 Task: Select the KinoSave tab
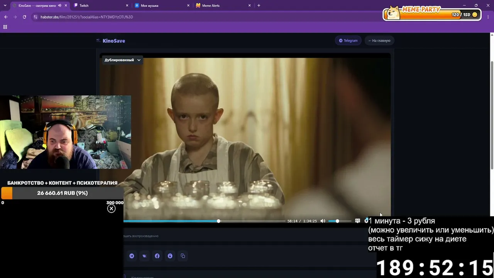[40, 5]
